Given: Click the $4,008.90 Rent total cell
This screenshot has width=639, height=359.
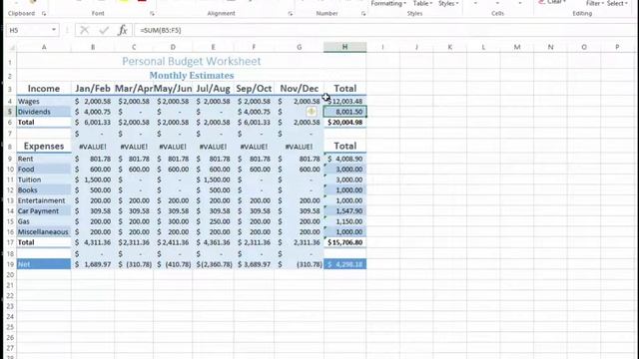Looking at the screenshot, I should point(345,159).
